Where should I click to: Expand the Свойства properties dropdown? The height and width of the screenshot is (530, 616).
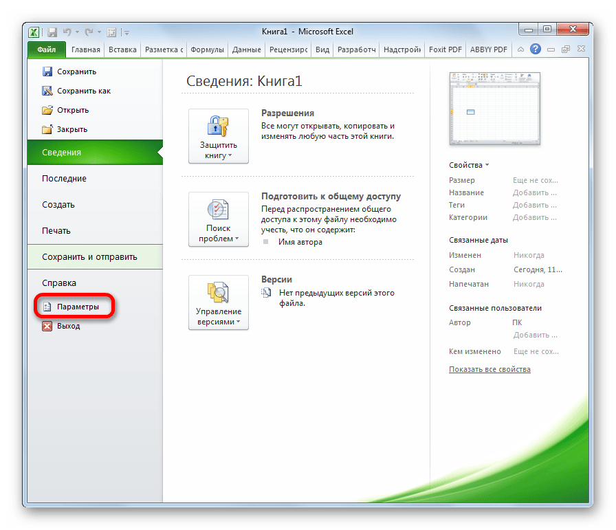tap(469, 165)
